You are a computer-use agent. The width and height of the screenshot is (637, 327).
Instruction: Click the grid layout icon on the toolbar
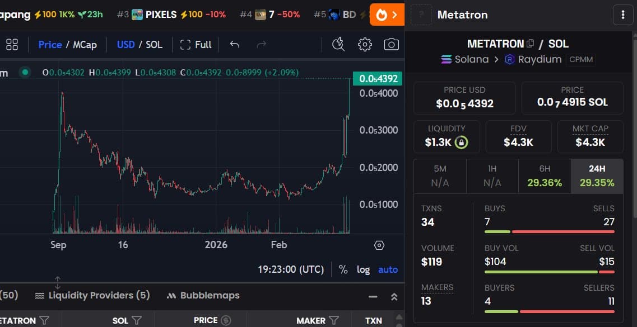[x=12, y=44]
